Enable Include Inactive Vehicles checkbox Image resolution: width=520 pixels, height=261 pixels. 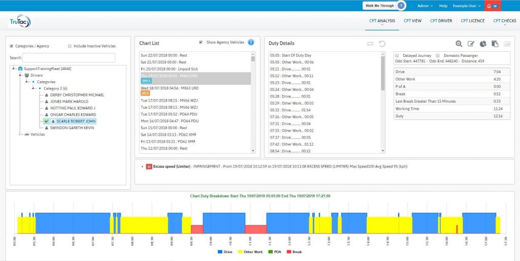tap(70, 46)
